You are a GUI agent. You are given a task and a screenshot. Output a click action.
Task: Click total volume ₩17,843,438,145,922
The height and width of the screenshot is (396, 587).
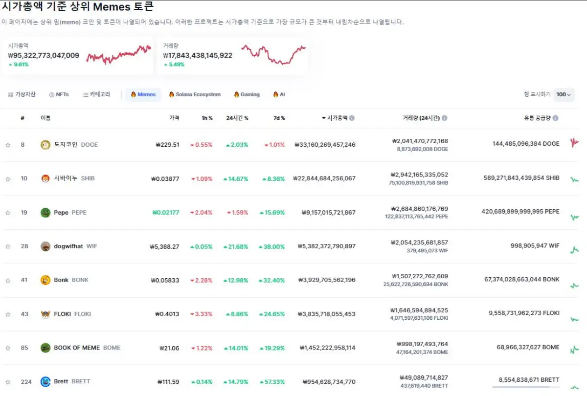click(x=198, y=56)
